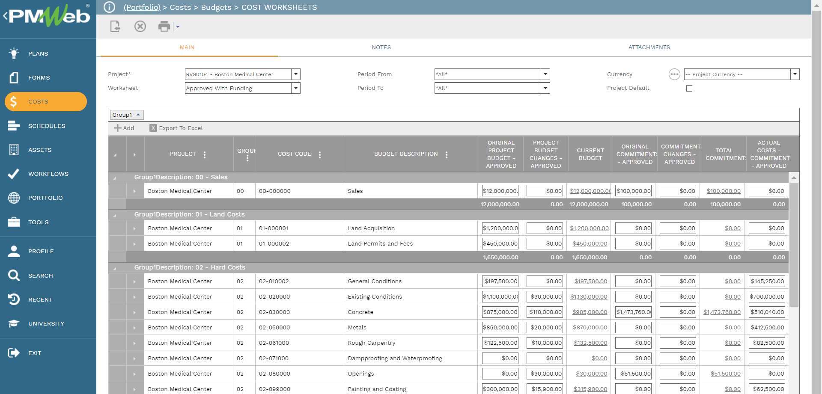Click the Add plus icon
Image resolution: width=822 pixels, height=394 pixels.
coord(117,128)
